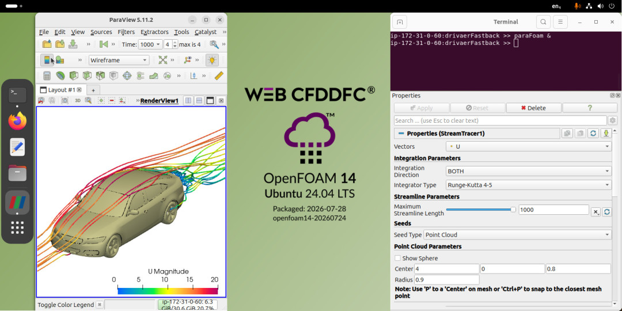Click the Warp By Vector filter icon
Image resolution: width=622 pixels, height=311 pixels.
point(154,75)
